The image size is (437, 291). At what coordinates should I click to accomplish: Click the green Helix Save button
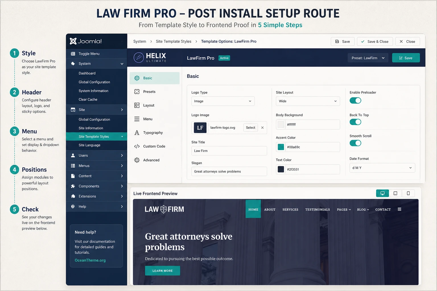(x=406, y=58)
